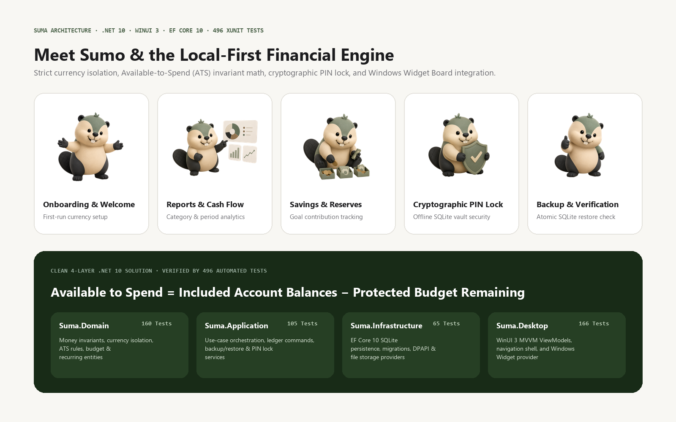The height and width of the screenshot is (422, 676).
Task: Click the 'WinUI 3 MVVM ViewModels' description
Action: click(x=536, y=349)
